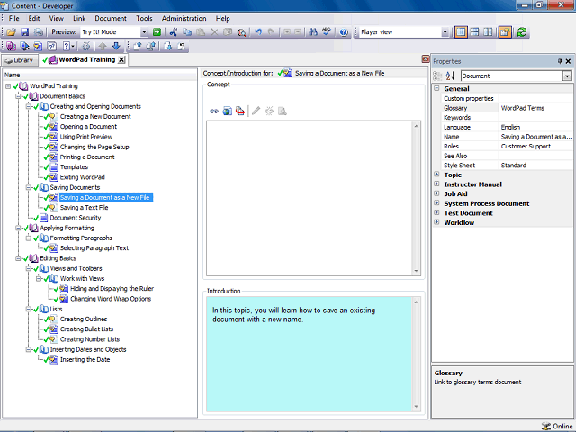
Task: Click inside the Introduction text field
Action: tap(310, 354)
